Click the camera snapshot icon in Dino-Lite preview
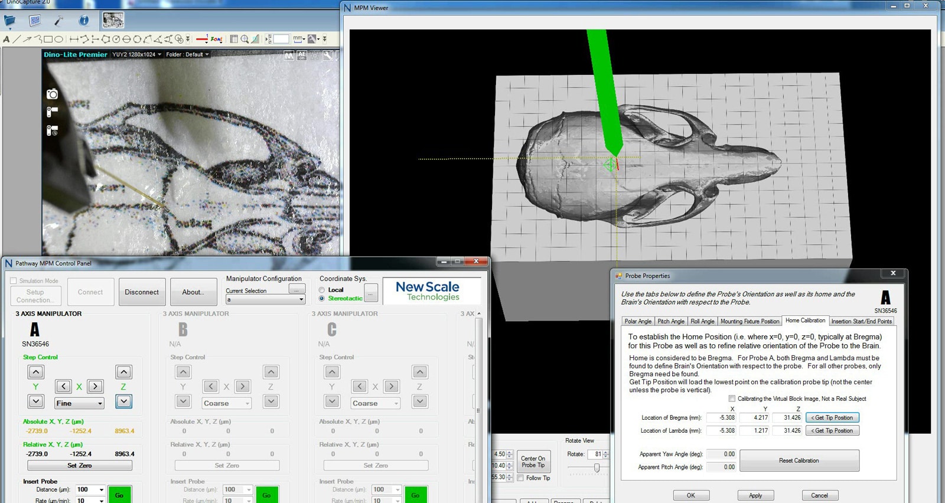Viewport: 945px width, 503px height. coord(53,94)
